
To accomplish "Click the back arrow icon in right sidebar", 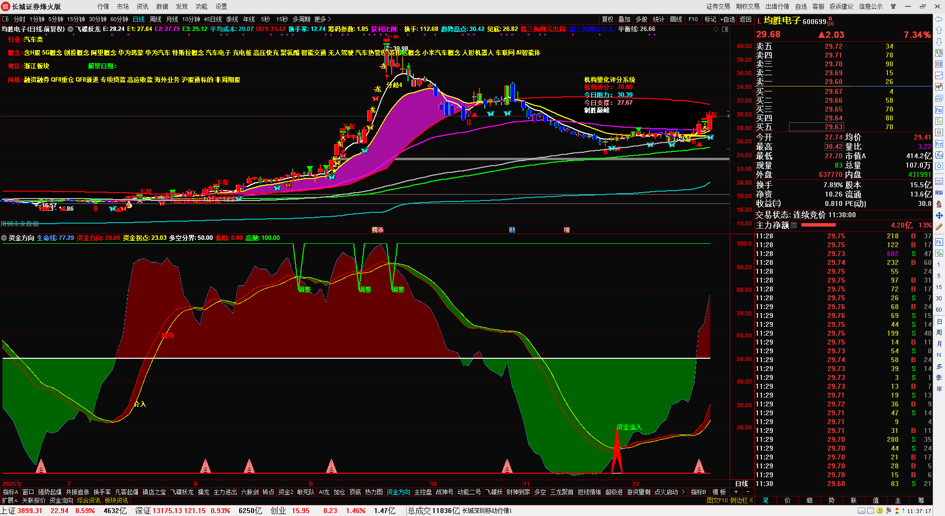I will pyautogui.click(x=939, y=19).
